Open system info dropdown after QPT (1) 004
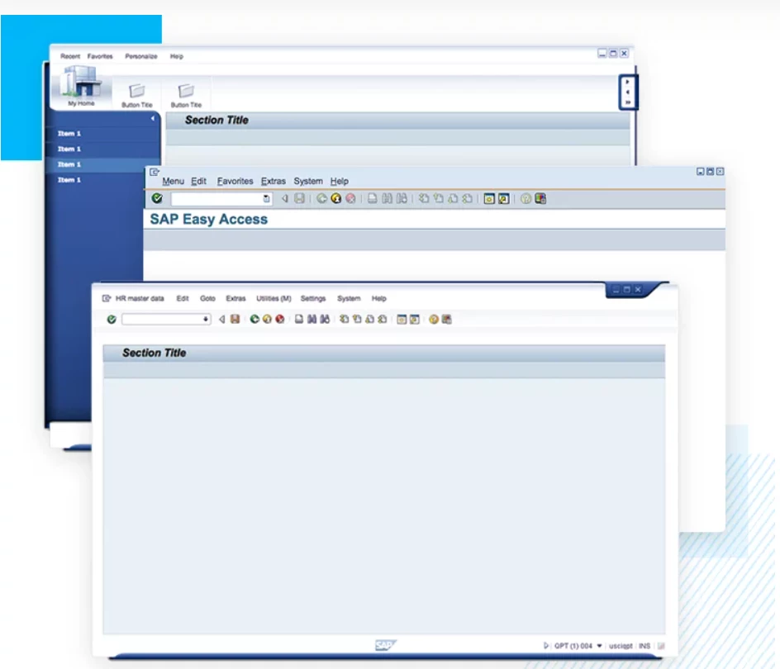780x669 pixels. (x=599, y=646)
